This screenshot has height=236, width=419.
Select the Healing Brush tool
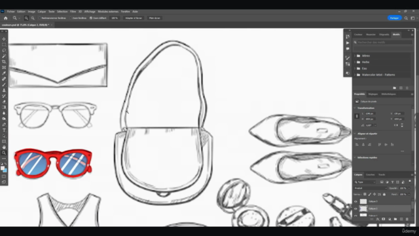(x=4, y=79)
